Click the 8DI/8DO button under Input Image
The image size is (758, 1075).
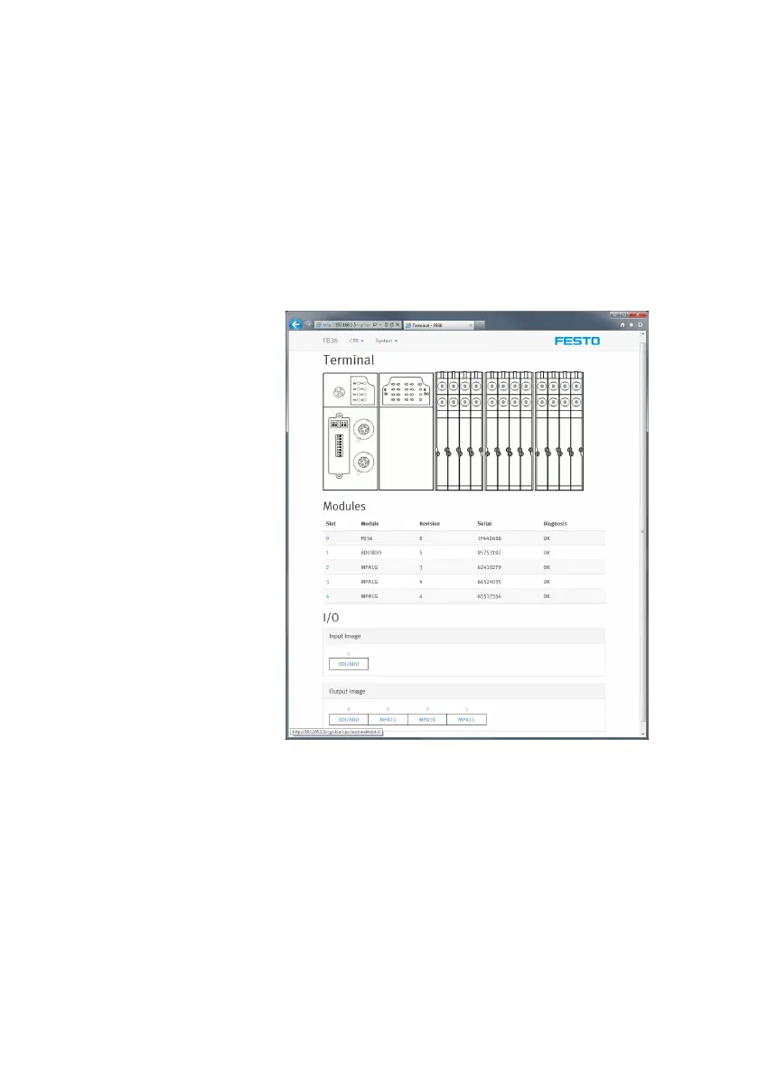(x=349, y=664)
